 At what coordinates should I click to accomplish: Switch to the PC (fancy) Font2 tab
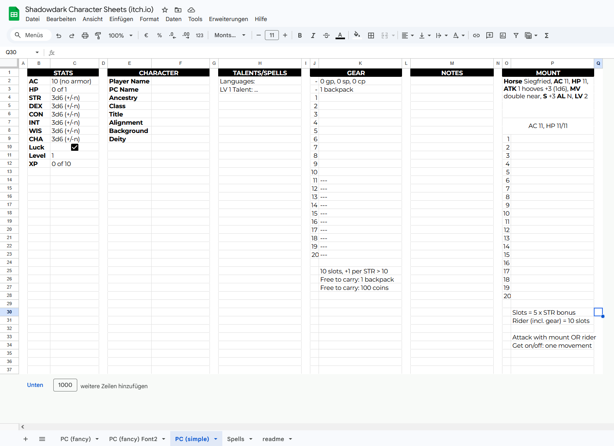point(133,439)
